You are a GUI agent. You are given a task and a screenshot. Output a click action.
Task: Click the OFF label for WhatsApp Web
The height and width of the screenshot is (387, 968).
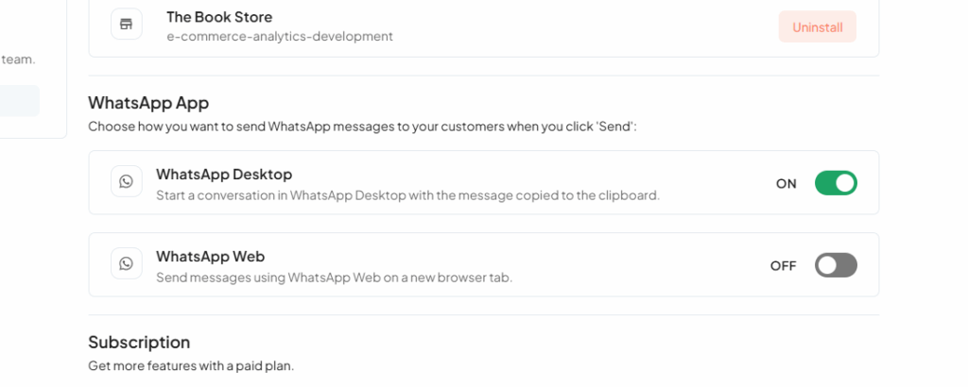(x=783, y=266)
